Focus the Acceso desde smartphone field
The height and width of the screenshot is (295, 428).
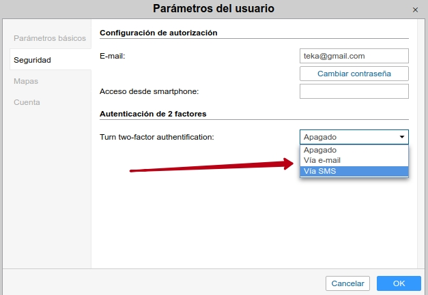354,91
